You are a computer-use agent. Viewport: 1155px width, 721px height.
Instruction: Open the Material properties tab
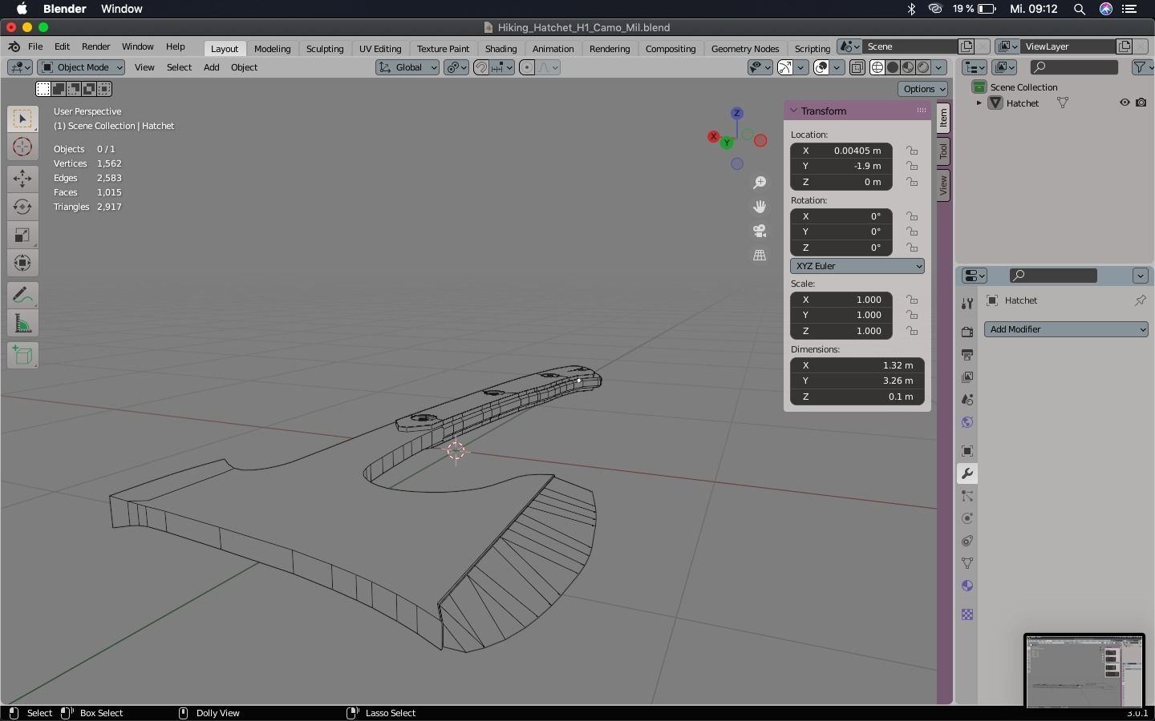point(967,586)
